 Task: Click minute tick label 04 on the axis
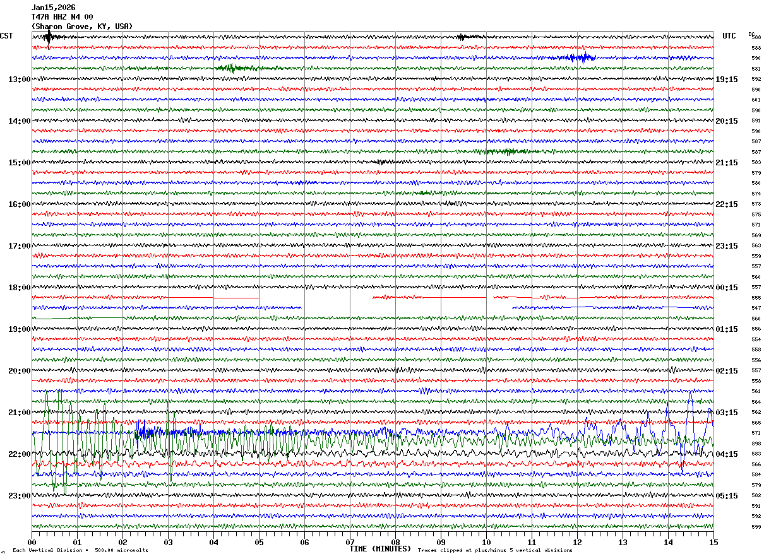pyautogui.click(x=213, y=542)
